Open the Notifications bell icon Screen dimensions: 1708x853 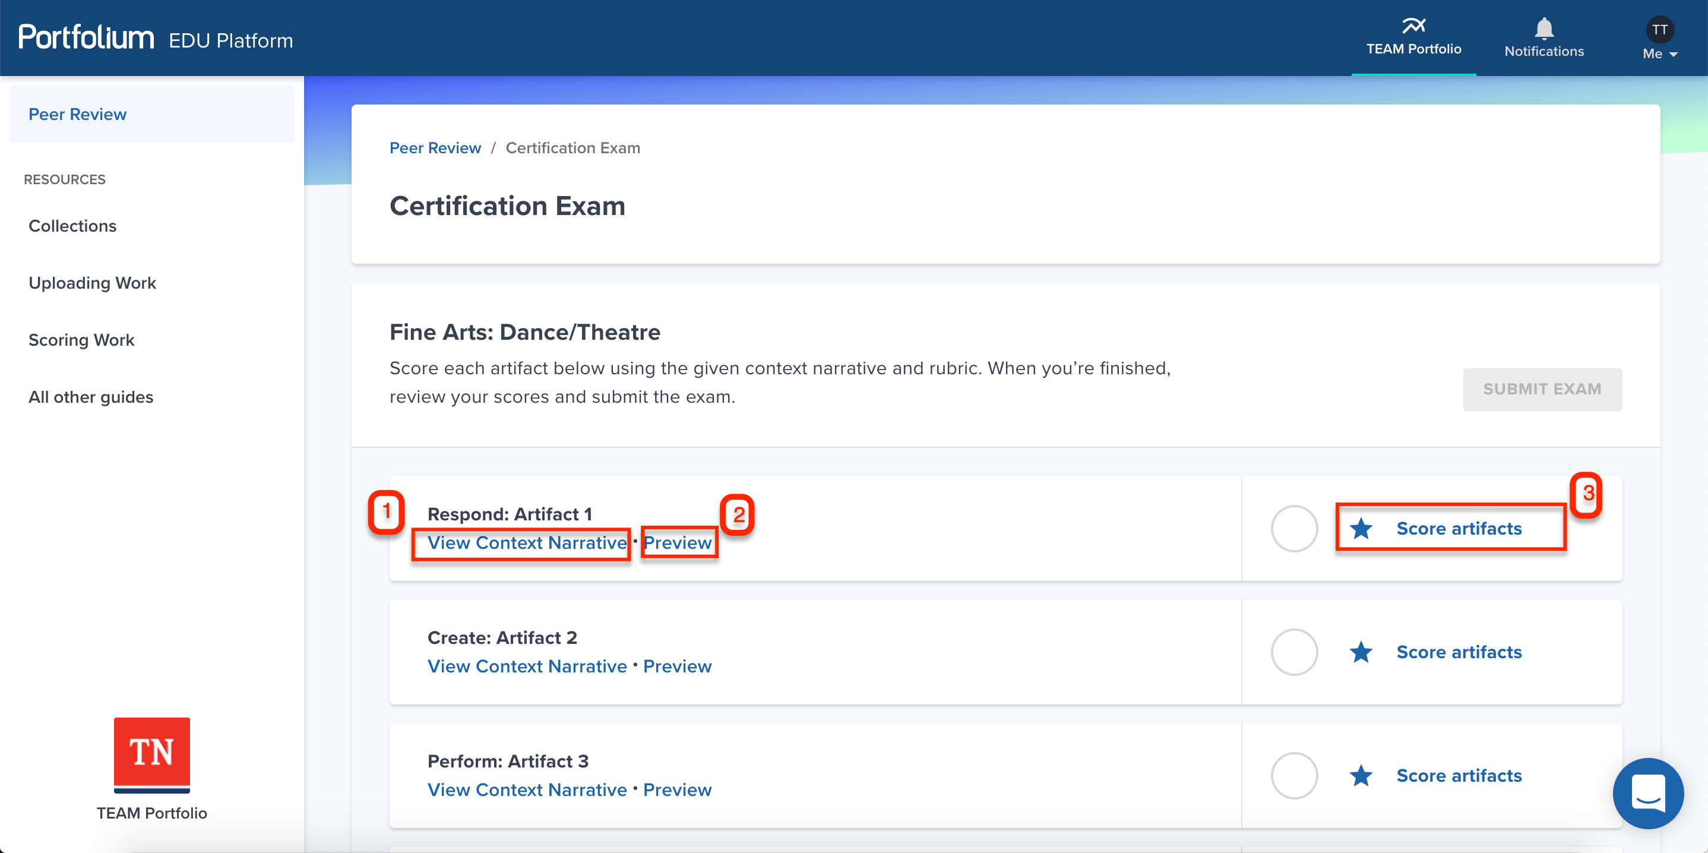click(x=1543, y=29)
